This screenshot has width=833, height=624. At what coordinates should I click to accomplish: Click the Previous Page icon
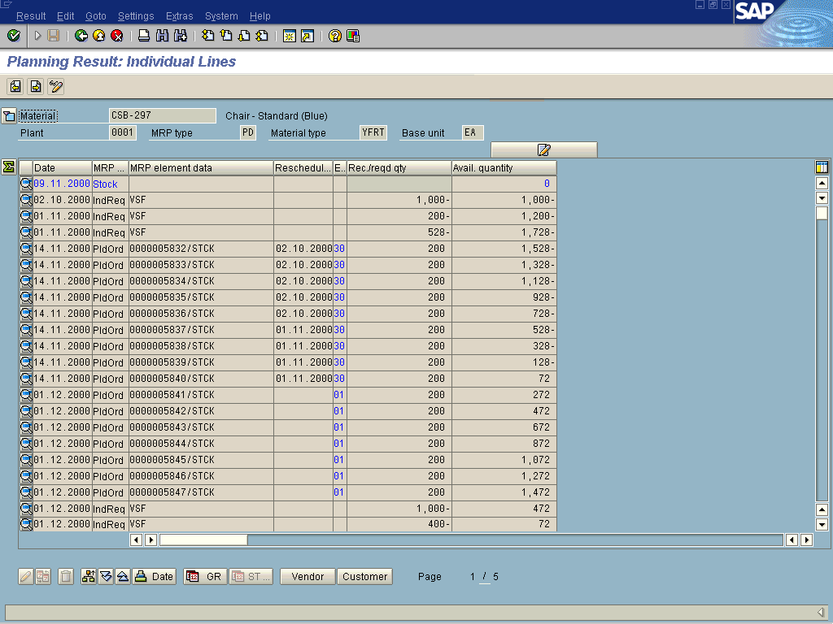point(226,36)
